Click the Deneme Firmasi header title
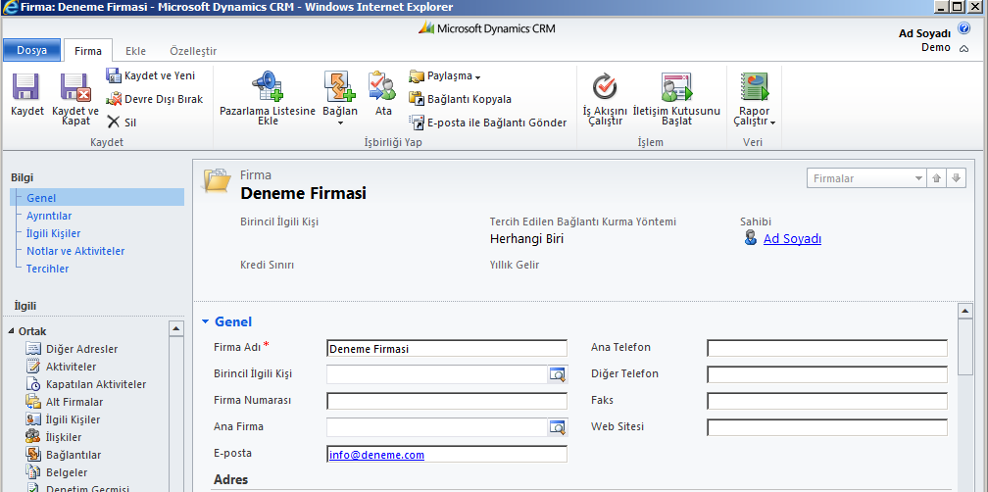This screenshot has width=988, height=492. pos(303,193)
